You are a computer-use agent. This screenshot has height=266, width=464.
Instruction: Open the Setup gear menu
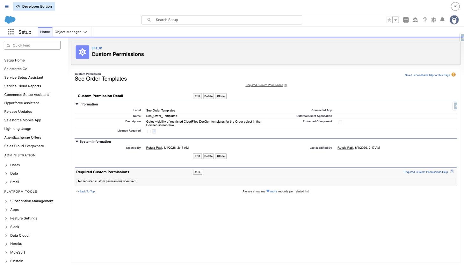pos(433,20)
